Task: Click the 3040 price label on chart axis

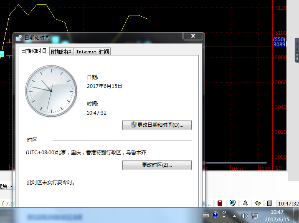Action: coord(281,107)
